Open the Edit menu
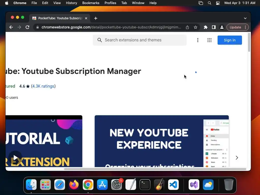Screen dimensions: 260x195 tap(45, 3)
